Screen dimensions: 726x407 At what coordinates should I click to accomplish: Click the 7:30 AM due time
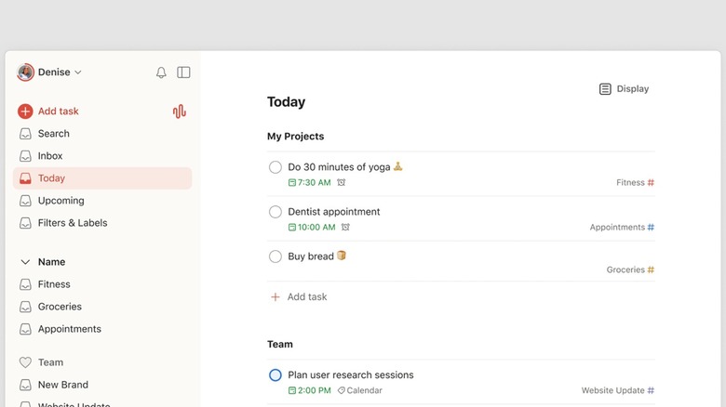(x=309, y=183)
